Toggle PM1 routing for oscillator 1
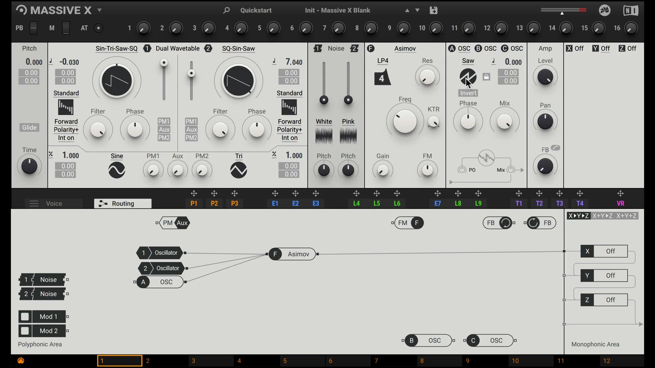655x368 pixels. point(164,121)
